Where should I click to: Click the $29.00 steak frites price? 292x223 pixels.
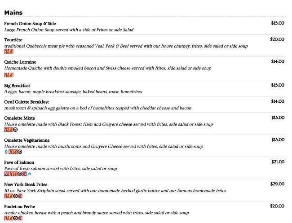(x=277, y=184)
